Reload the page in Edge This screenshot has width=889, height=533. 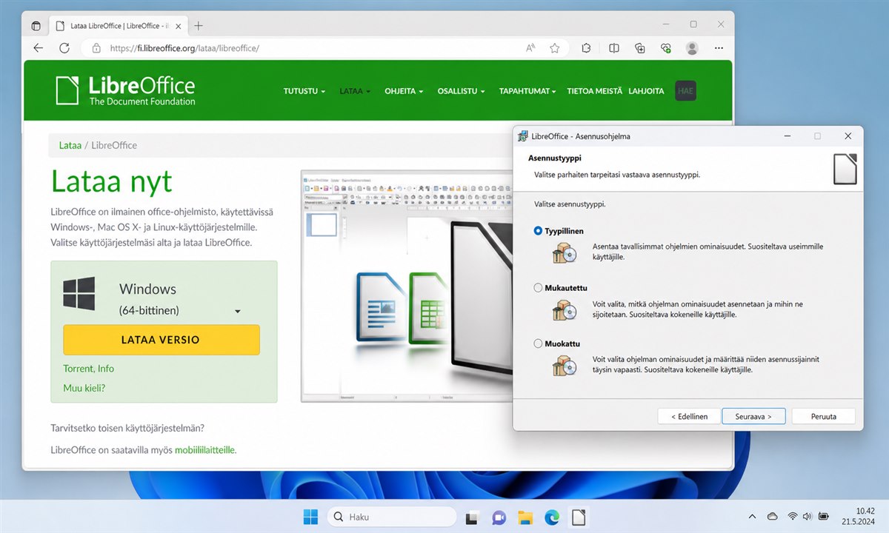[x=64, y=48]
